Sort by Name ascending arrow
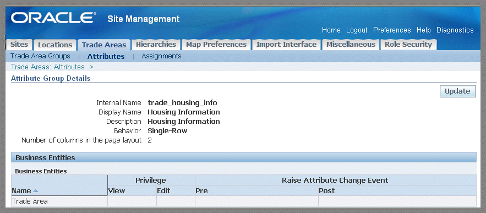The width and height of the screenshot is (486, 213). [x=35, y=191]
